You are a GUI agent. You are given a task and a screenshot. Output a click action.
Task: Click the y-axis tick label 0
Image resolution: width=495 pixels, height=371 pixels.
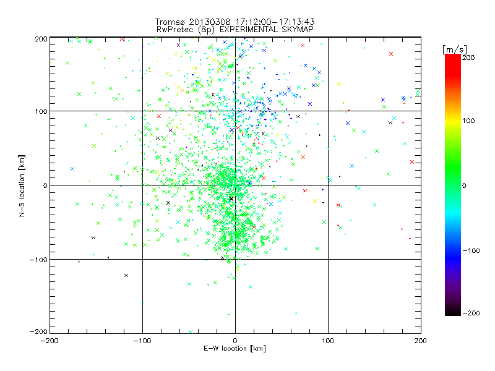pos(45,185)
